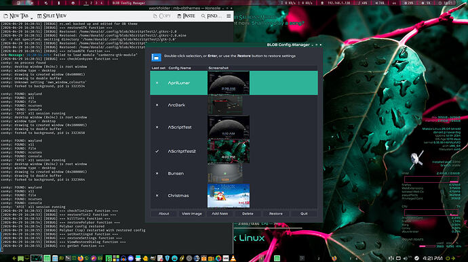Toggle the last-set mark for Christmas

coord(157,196)
